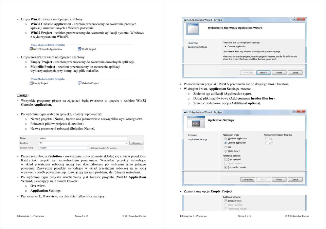The image size is (326, 229).
Task: Click the 'Console application' bullet in the Welcome wizard
Action: tap(237, 47)
